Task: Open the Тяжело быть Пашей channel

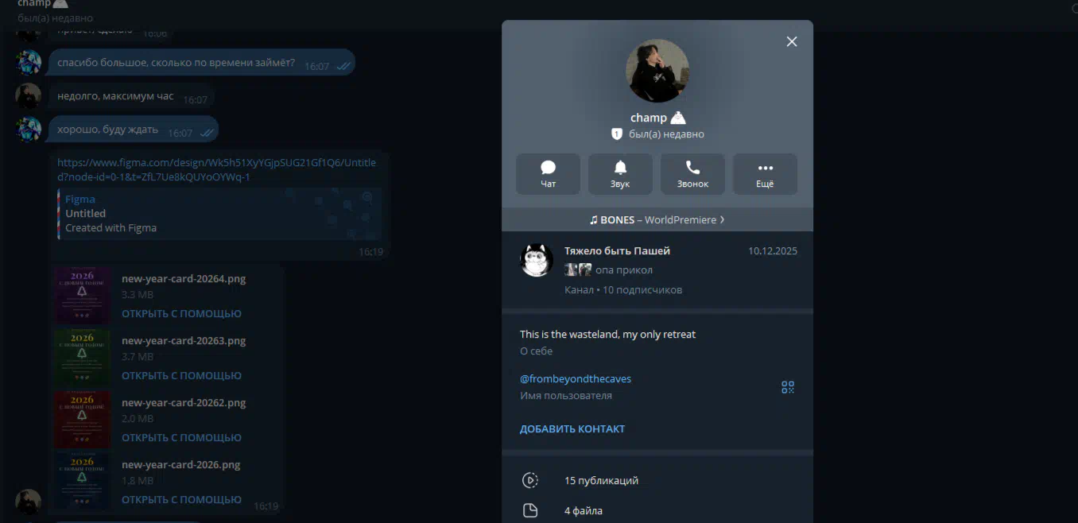Action: pyautogui.click(x=617, y=251)
